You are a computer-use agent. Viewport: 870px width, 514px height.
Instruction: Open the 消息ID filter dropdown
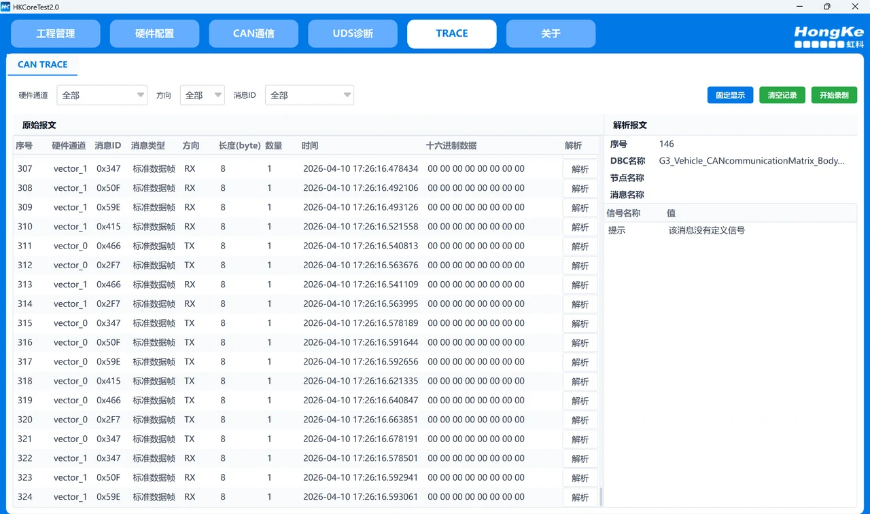tap(309, 95)
